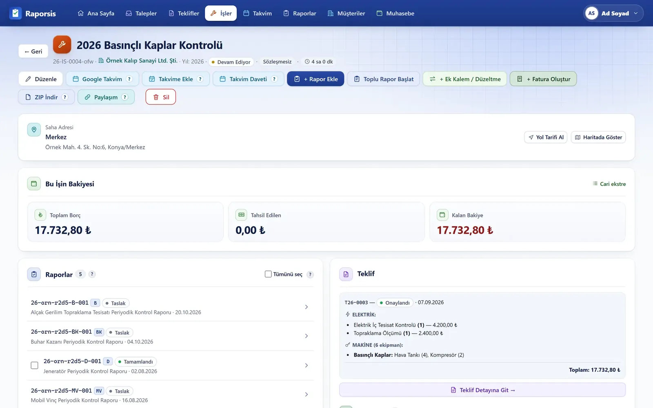
Task: Click the Teklif document icon
Action: pos(346,274)
